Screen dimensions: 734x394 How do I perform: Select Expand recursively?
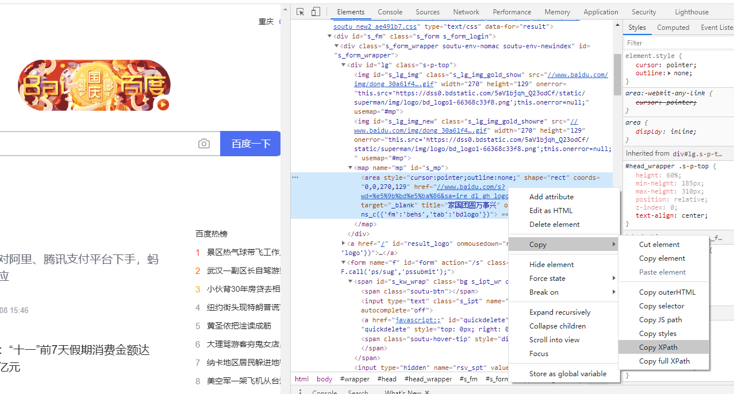[563, 312]
